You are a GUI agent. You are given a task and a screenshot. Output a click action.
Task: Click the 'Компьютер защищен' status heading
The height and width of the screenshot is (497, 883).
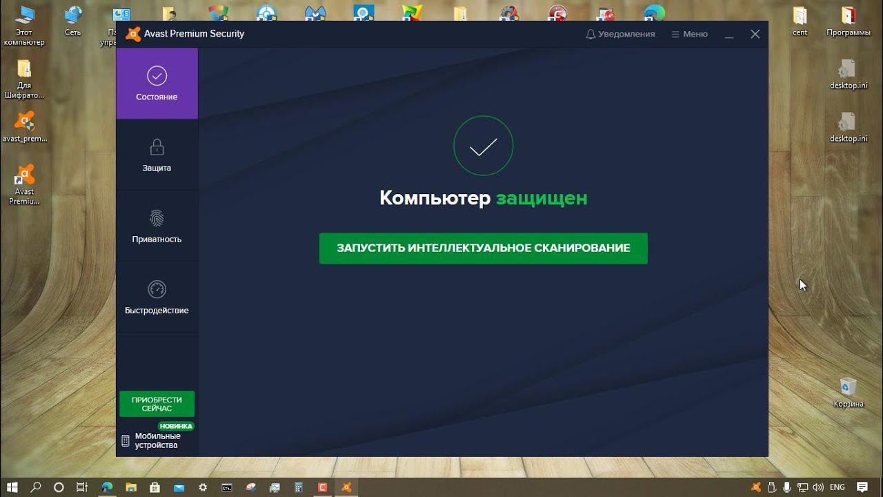coord(483,198)
